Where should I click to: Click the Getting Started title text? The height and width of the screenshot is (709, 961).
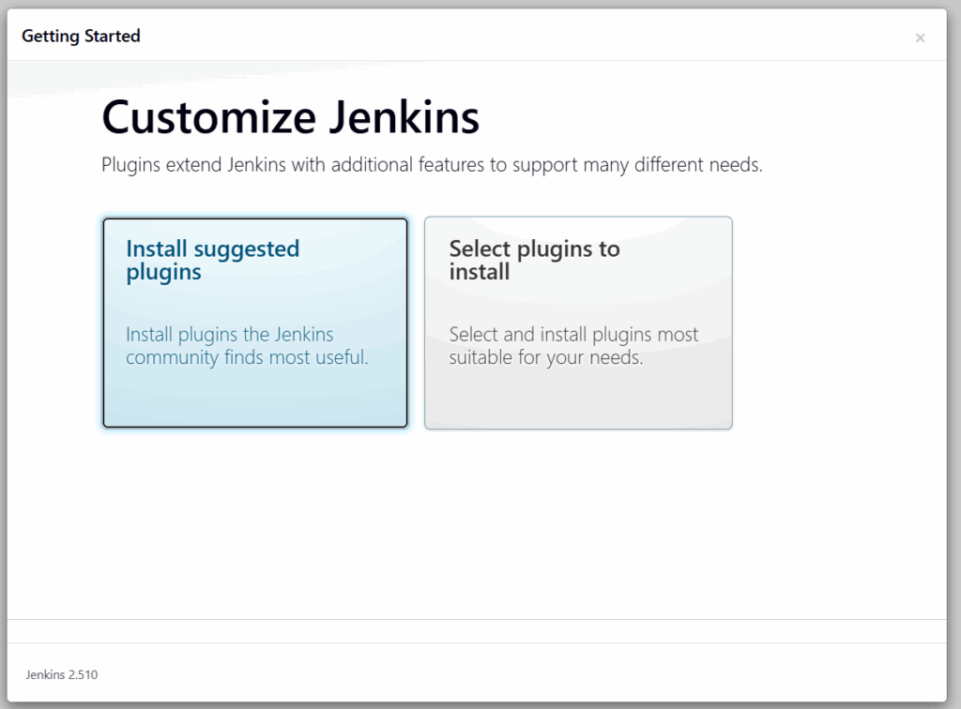pos(81,37)
